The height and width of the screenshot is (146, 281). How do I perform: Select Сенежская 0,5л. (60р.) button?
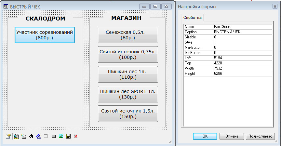pyautogui.click(x=128, y=35)
